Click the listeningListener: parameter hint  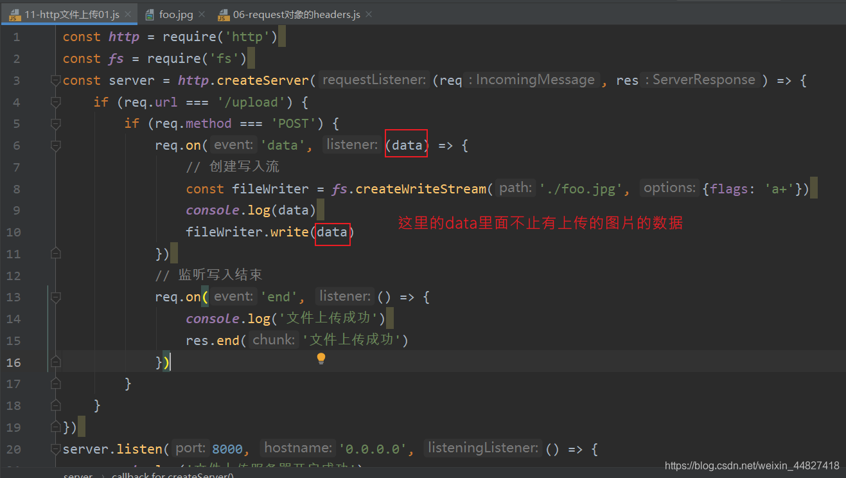point(482,448)
